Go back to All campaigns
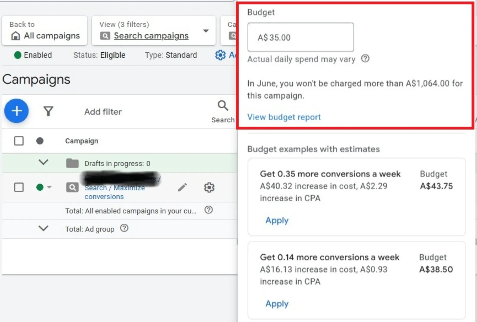477x322 pixels. click(x=45, y=31)
